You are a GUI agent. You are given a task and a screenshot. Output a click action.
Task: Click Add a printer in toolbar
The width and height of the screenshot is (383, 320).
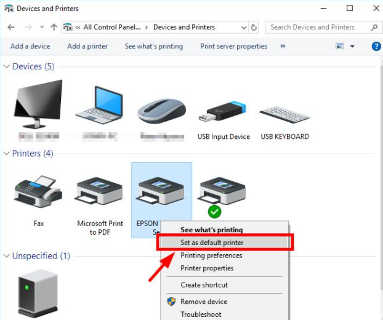tap(87, 46)
